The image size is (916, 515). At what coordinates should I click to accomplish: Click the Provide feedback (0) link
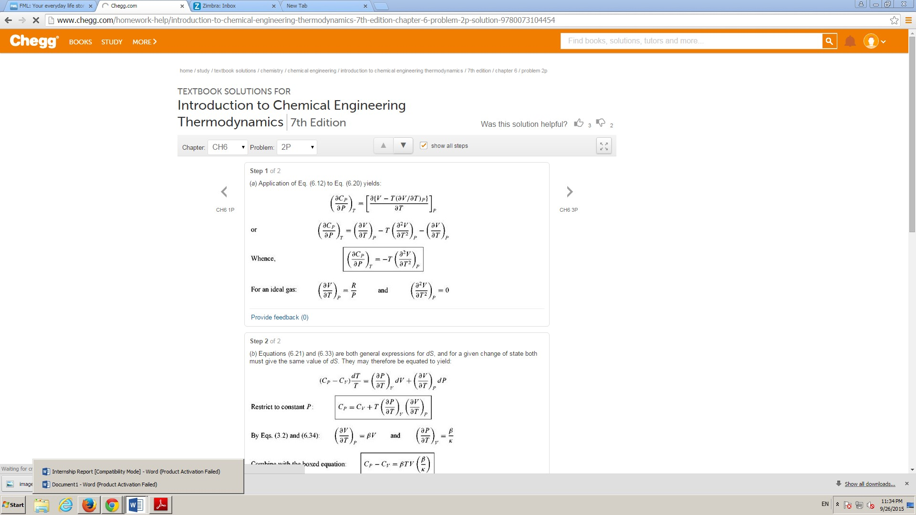(280, 317)
